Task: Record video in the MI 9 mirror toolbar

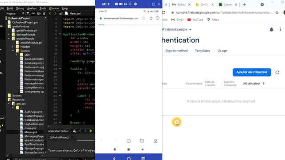Action: point(121,4)
